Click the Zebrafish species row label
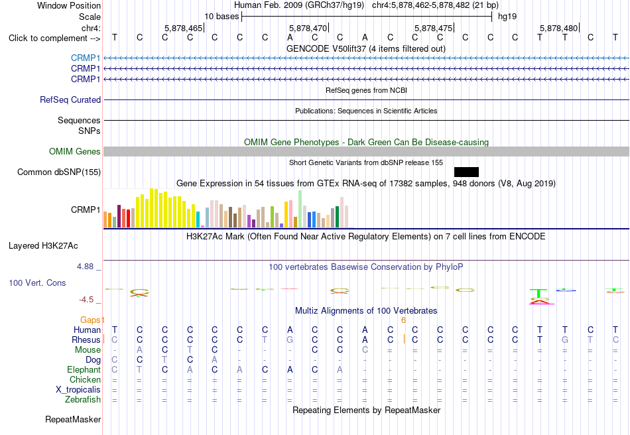This screenshot has width=630, height=435. point(83,400)
